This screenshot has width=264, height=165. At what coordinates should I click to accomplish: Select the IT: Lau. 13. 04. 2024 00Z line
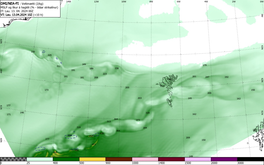pos(17,11)
